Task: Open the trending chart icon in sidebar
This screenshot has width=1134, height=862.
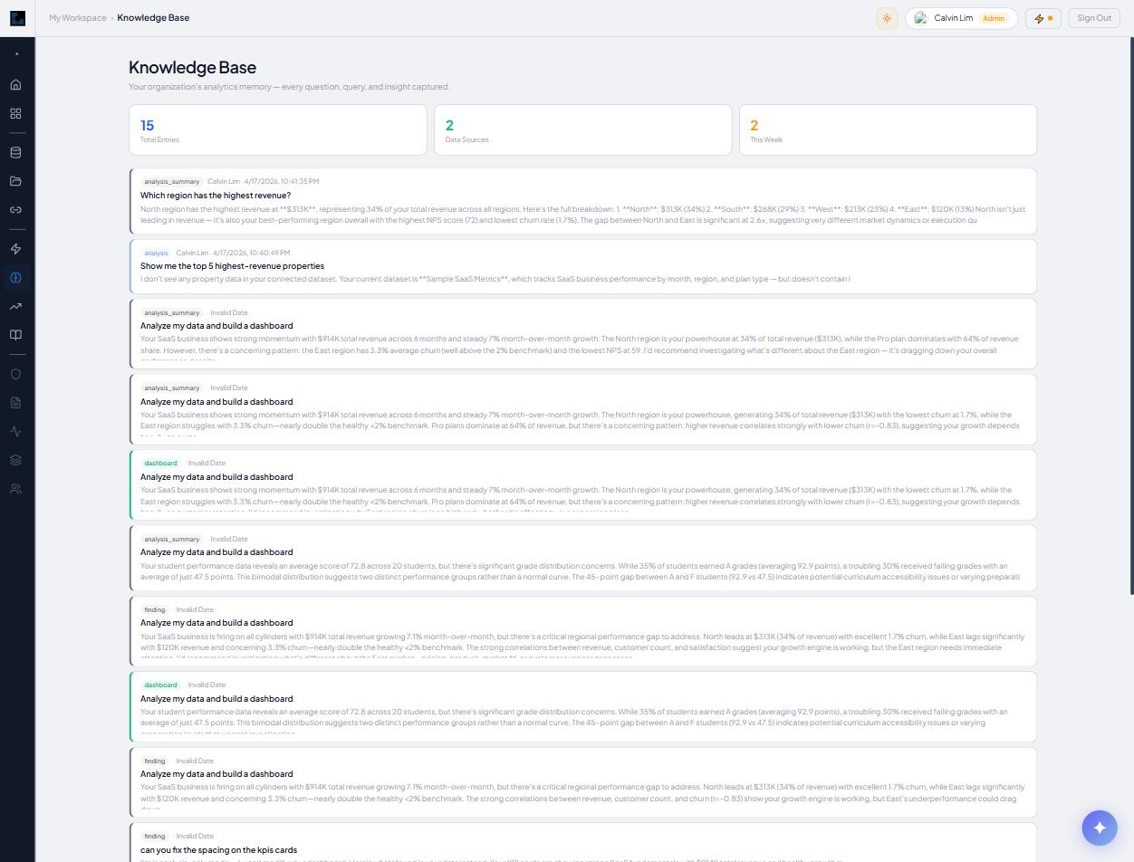Action: [15, 307]
